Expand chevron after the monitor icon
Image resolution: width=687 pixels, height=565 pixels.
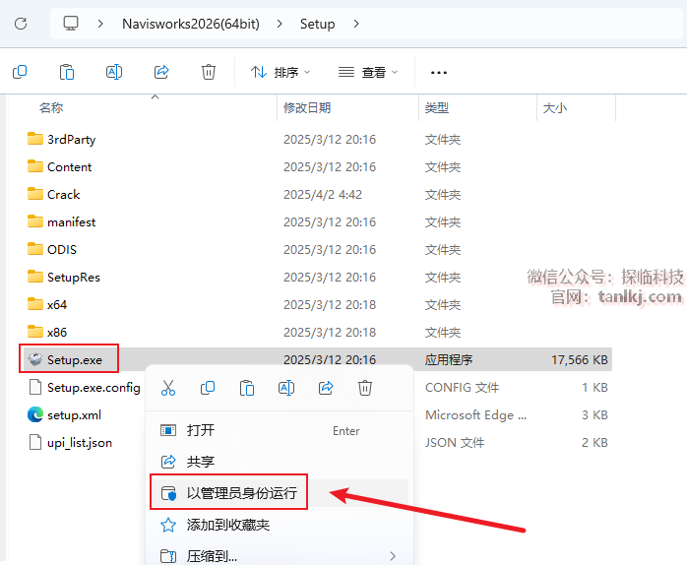(100, 24)
